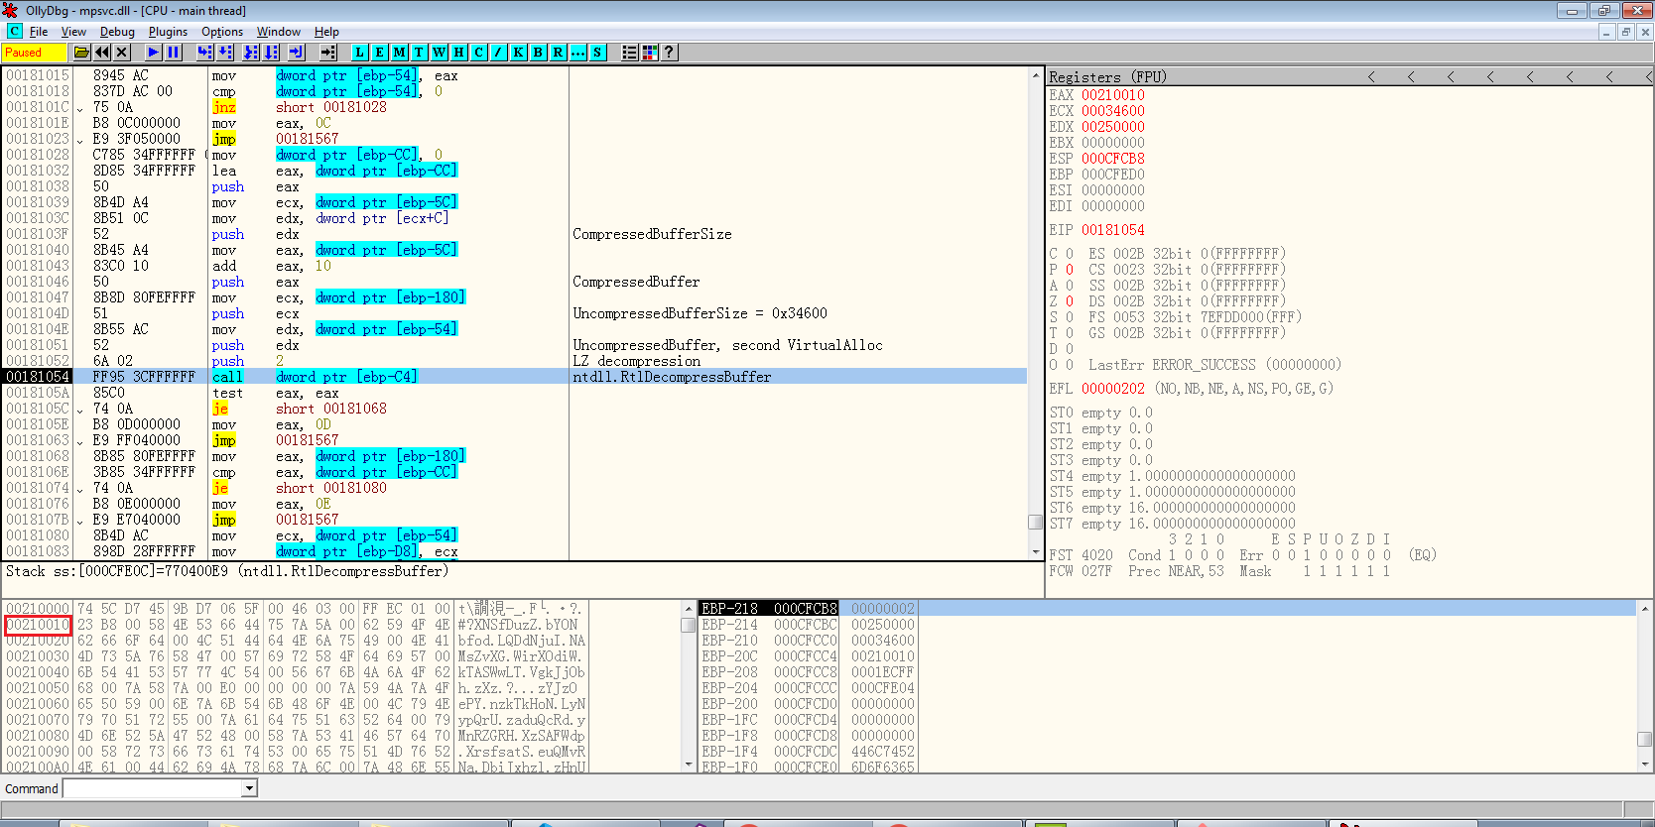Screen dimensions: 1655x827
Task: Click the Execute till return icon
Action: (x=297, y=53)
